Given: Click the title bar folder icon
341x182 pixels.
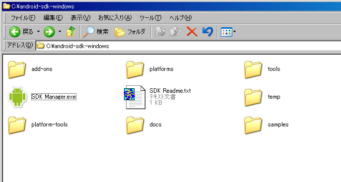Looking at the screenshot, I should [6, 6].
